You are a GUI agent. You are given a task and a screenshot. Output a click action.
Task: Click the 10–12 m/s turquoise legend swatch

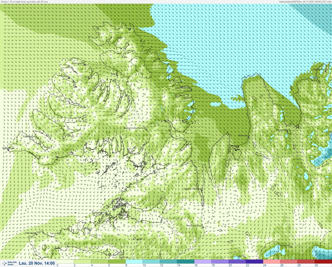(151, 262)
